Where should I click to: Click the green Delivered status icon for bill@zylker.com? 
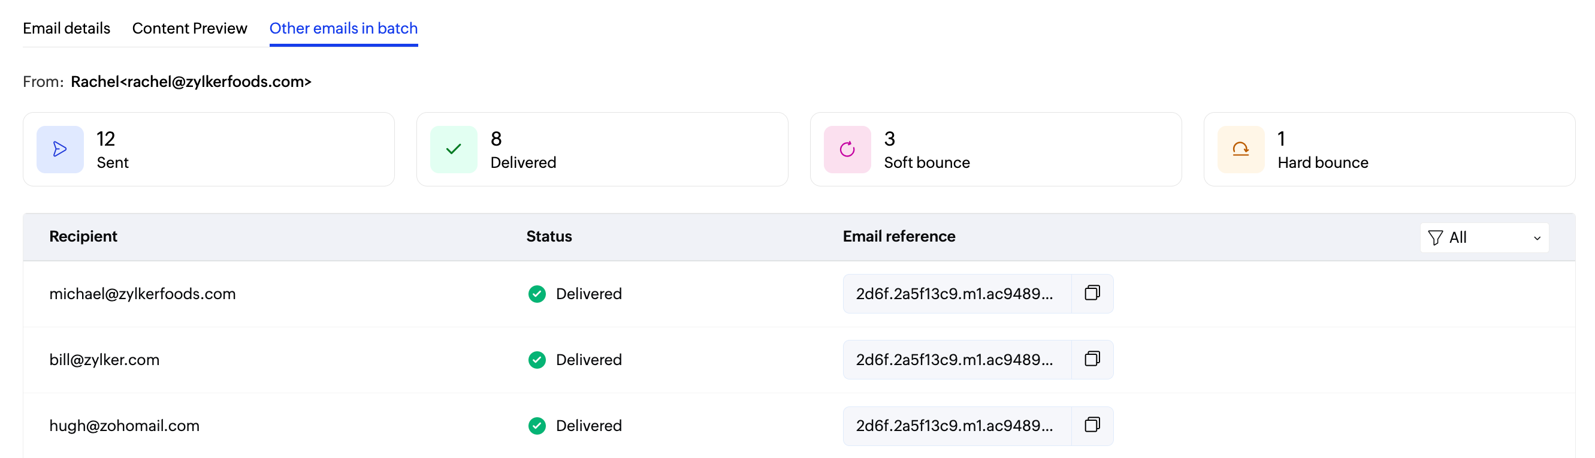coord(537,360)
